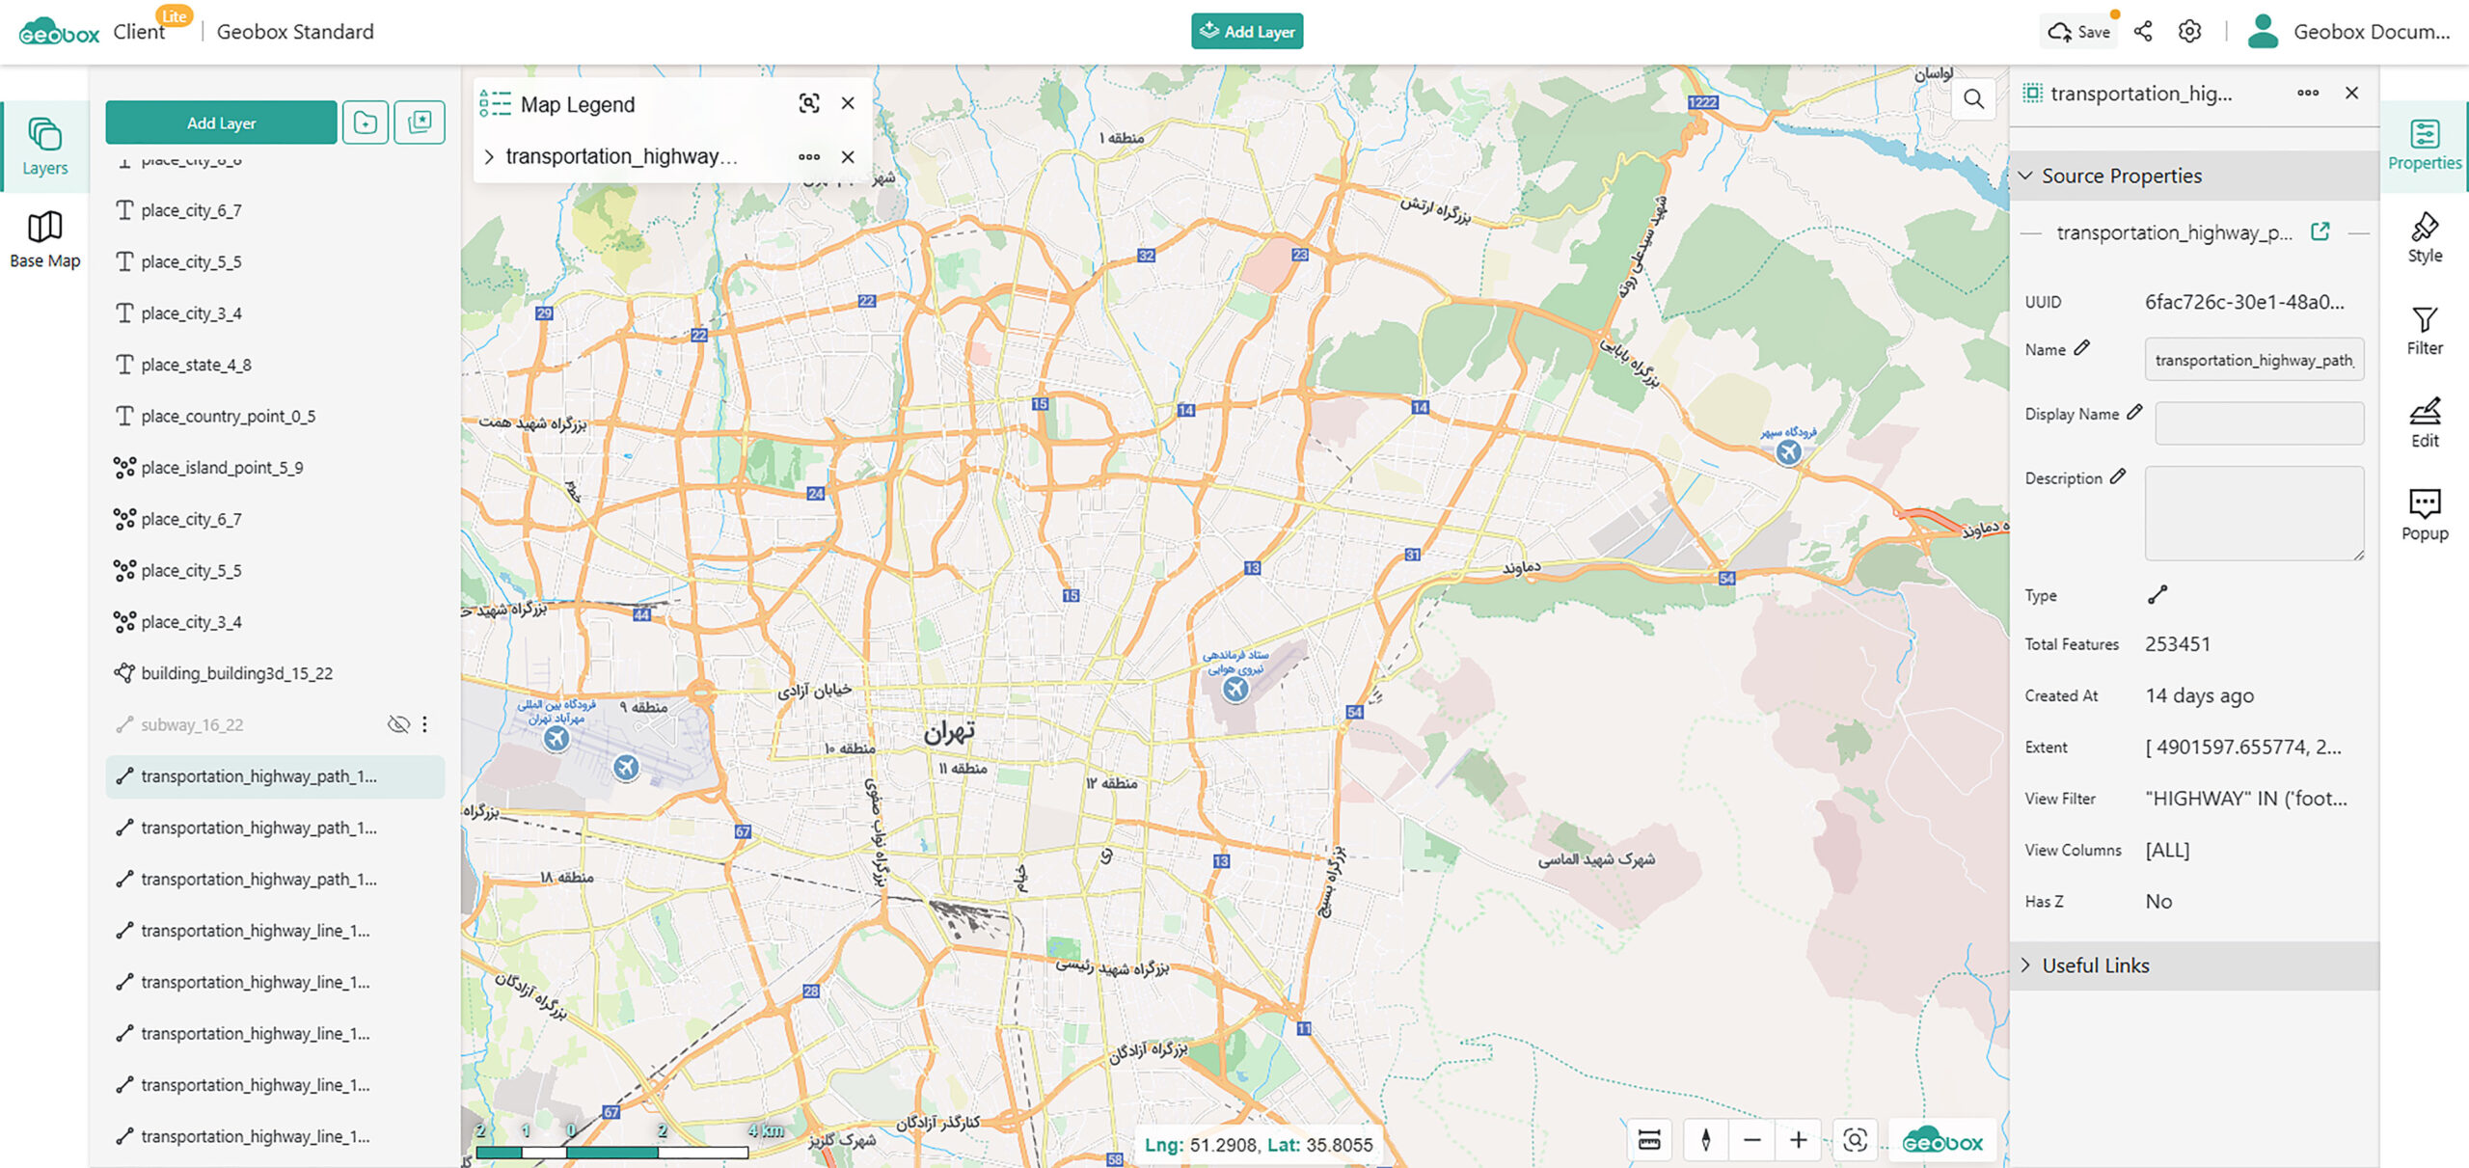The height and width of the screenshot is (1168, 2469).
Task: Click the map search magnifier icon
Action: pyautogui.click(x=1973, y=99)
